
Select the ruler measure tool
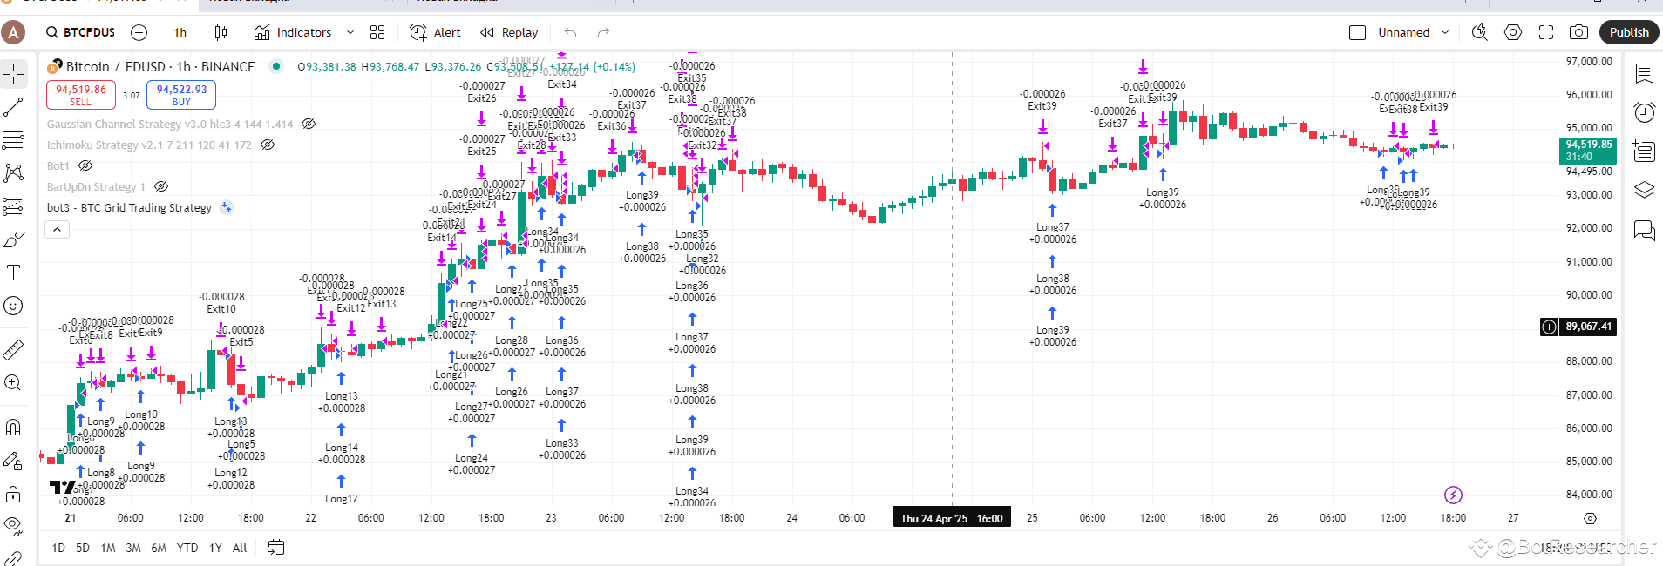(x=14, y=350)
